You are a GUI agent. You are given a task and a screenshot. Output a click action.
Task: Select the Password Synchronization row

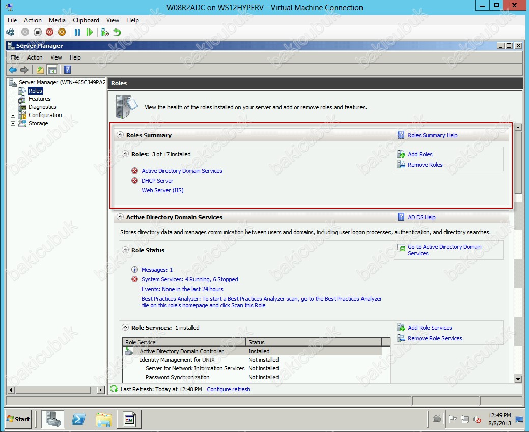click(253, 377)
